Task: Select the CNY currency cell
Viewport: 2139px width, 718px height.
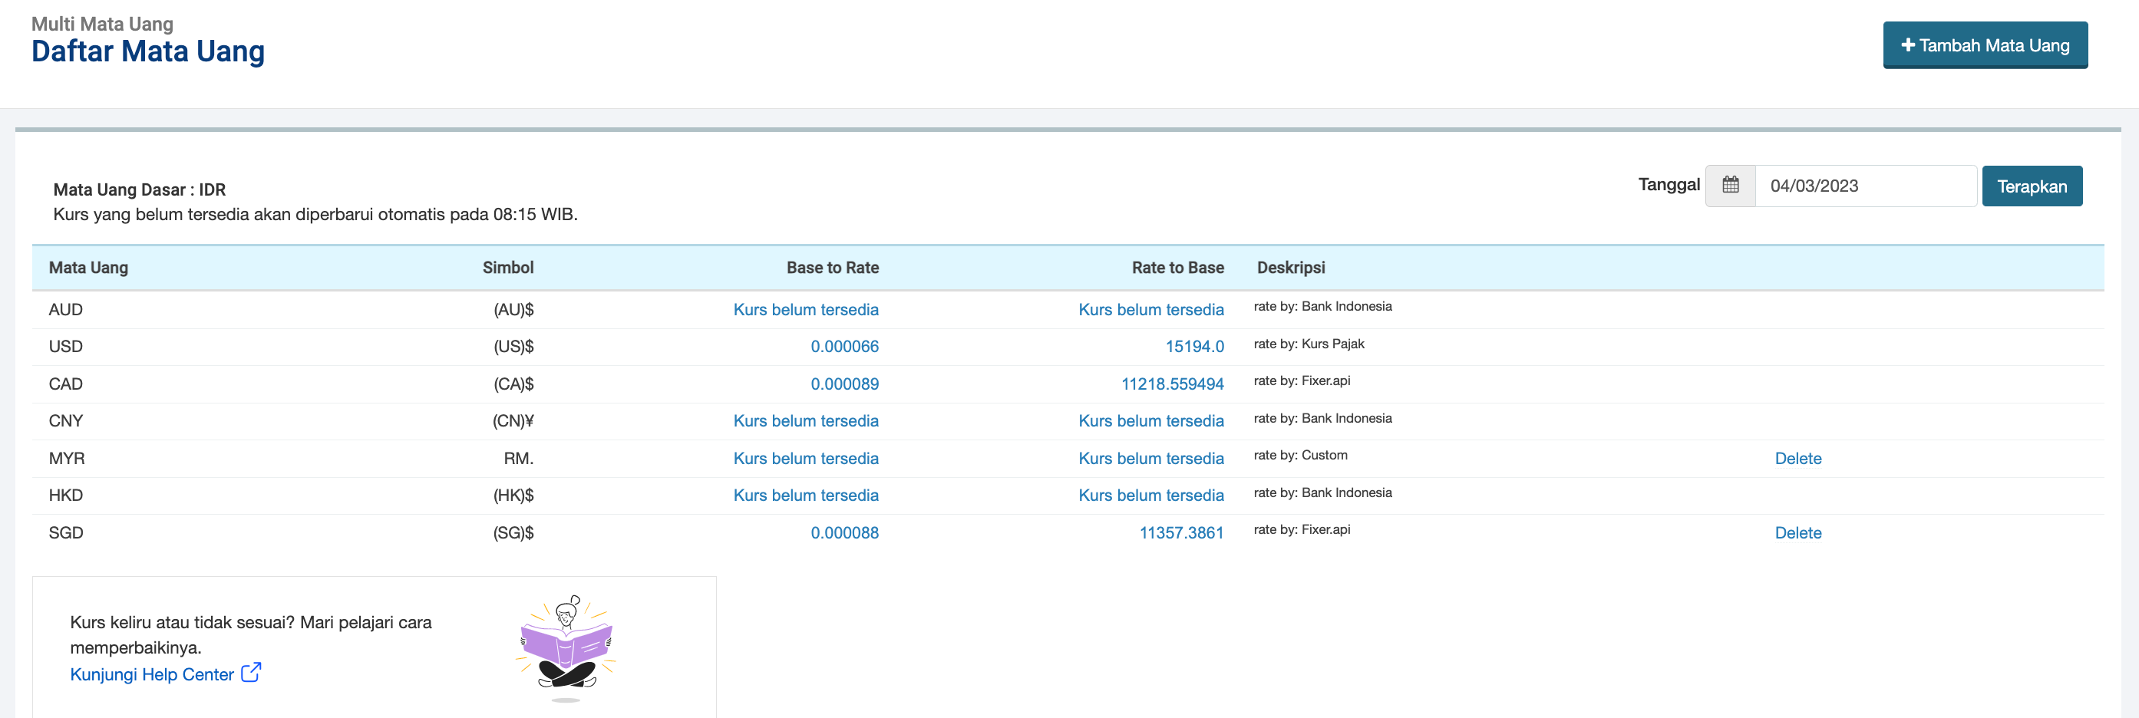Action: coord(65,421)
